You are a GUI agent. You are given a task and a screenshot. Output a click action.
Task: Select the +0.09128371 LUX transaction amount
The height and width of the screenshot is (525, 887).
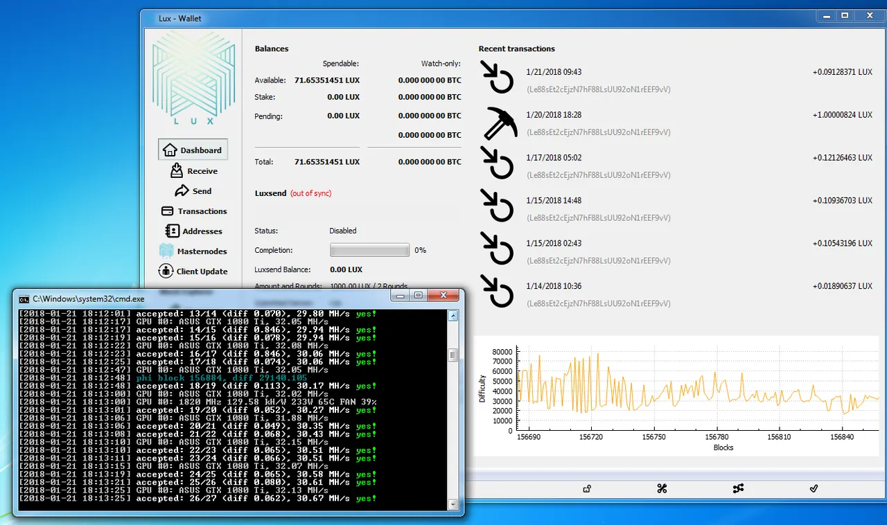click(842, 72)
